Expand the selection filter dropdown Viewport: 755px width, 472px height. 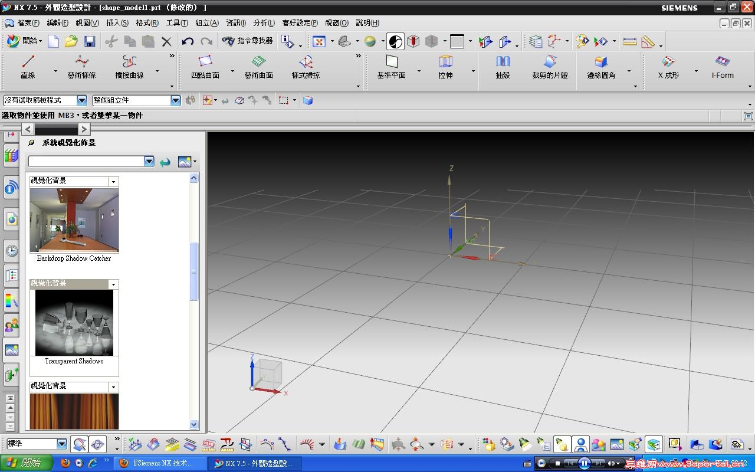pos(82,101)
